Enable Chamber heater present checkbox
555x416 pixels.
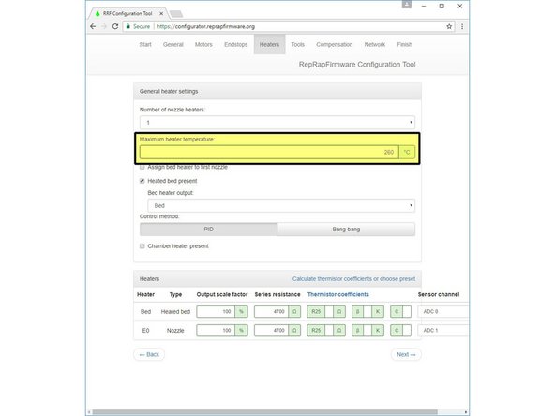(x=142, y=245)
